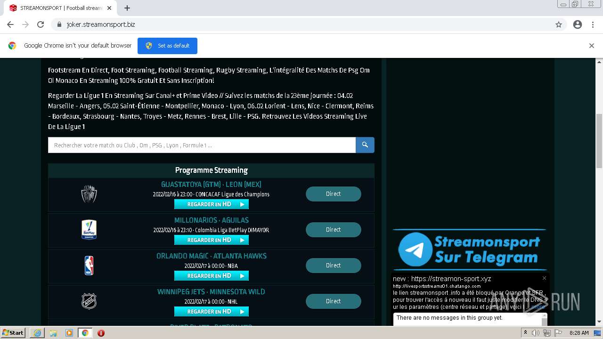Image resolution: width=603 pixels, height=339 pixels.
Task: Click the match search input field
Action: point(202,145)
